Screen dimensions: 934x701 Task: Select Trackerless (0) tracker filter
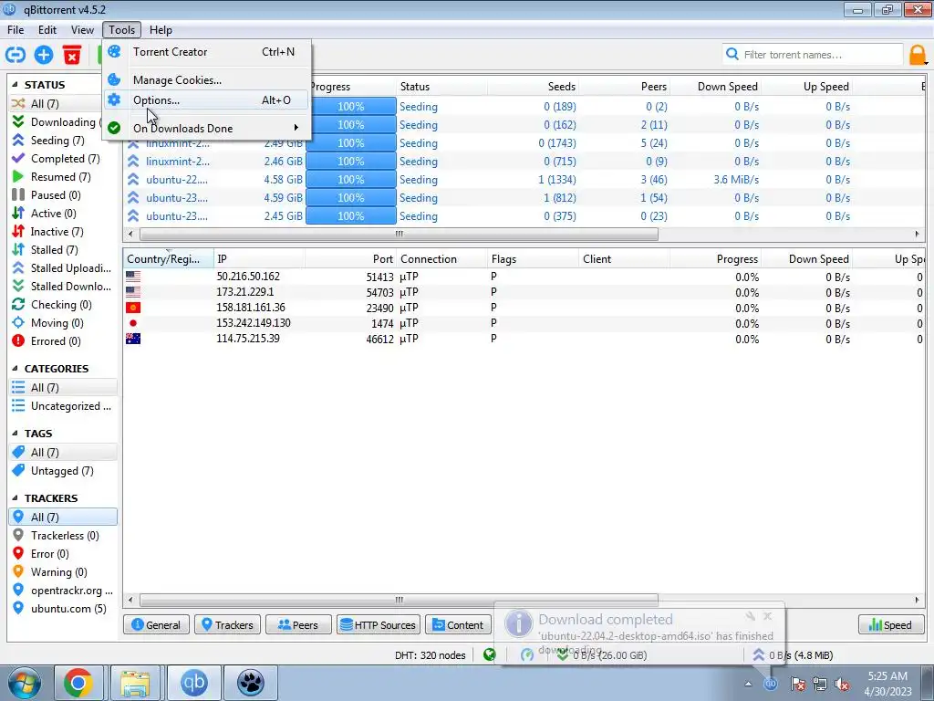tap(65, 535)
